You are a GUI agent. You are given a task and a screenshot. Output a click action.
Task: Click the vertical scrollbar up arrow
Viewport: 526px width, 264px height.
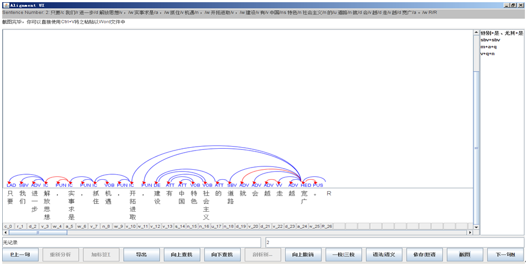point(476,33)
